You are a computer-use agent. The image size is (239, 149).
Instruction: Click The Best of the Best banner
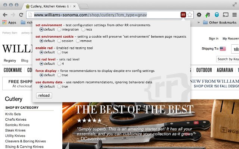[x=150, y=126]
